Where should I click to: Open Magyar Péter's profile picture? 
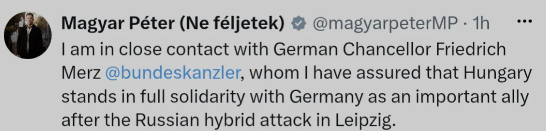(28, 35)
